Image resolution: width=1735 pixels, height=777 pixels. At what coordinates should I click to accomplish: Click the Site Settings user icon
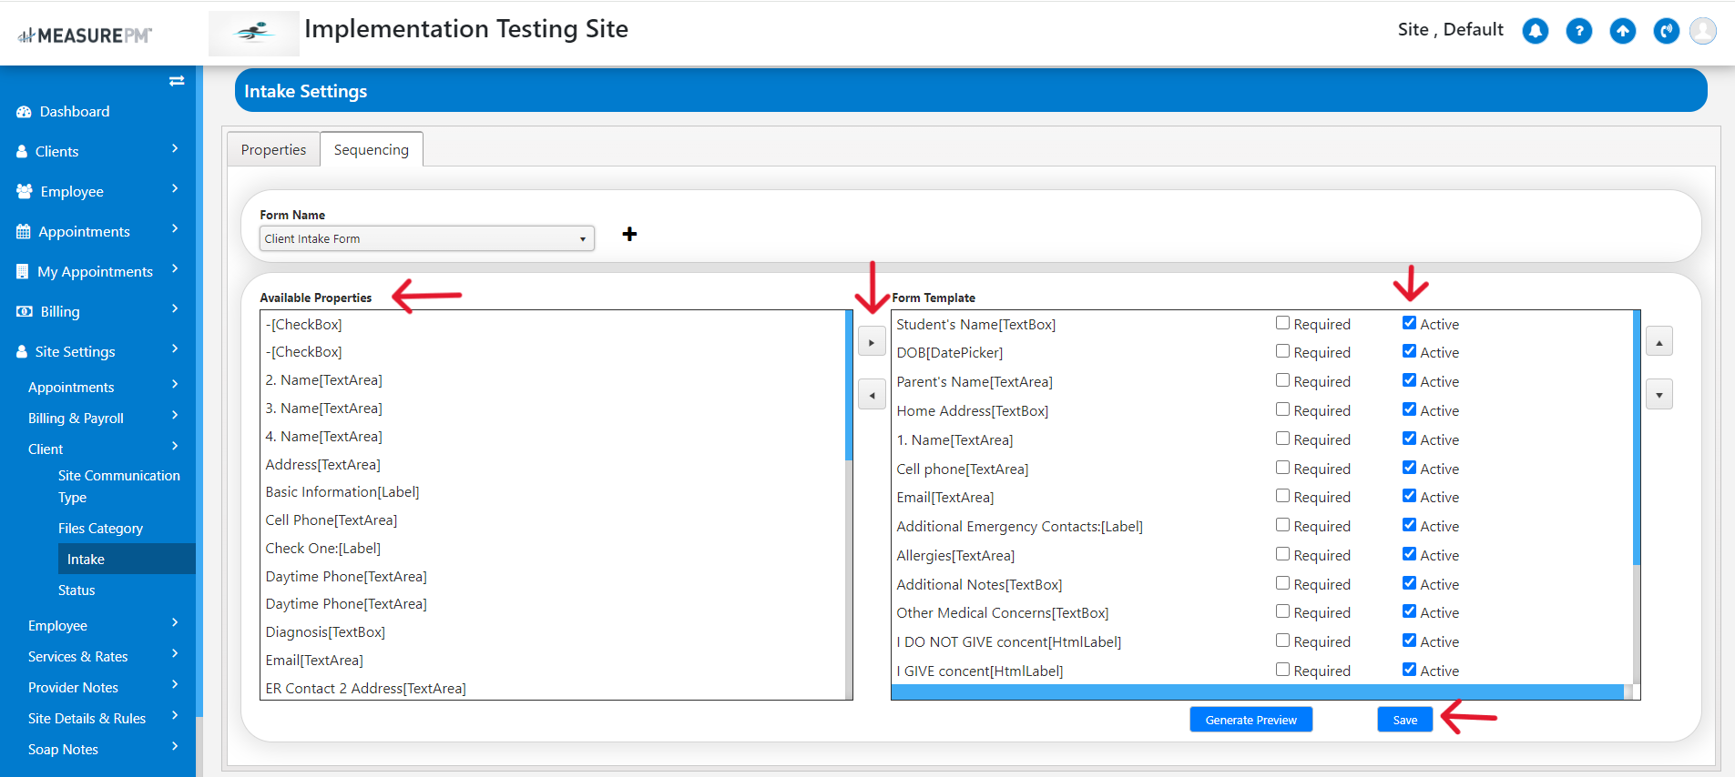pos(22,352)
